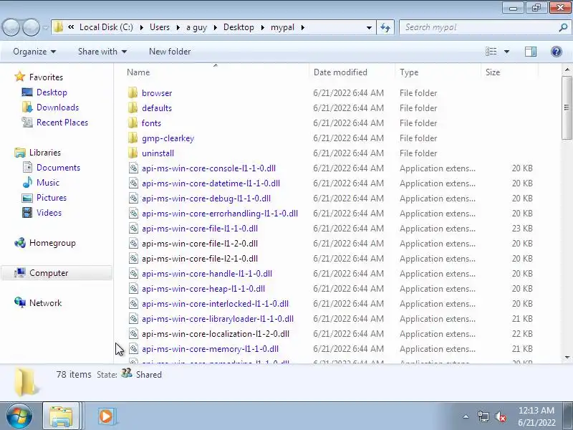Select api-ms-win-core-file-l1-2-0.dll file name
This screenshot has width=573, height=430.
[200, 244]
